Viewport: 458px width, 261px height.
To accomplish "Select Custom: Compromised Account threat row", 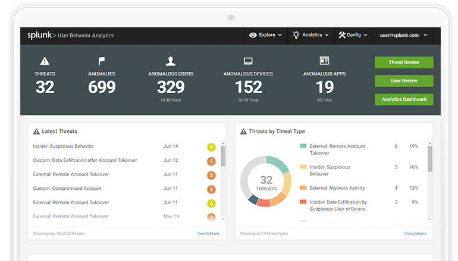I will (x=67, y=189).
